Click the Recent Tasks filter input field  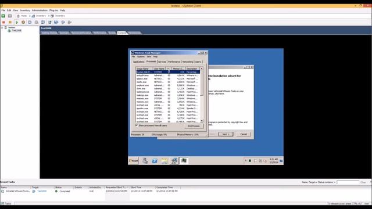pos(348,182)
